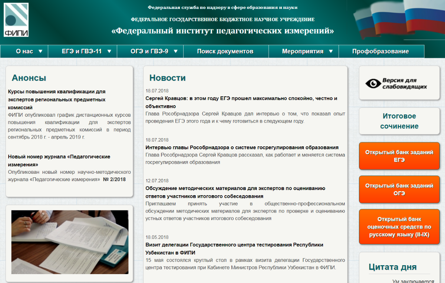The image size is (445, 283).
Task: Open news: Сергей Кравцов о ЕГЭ этого года
Action: [x=241, y=102]
